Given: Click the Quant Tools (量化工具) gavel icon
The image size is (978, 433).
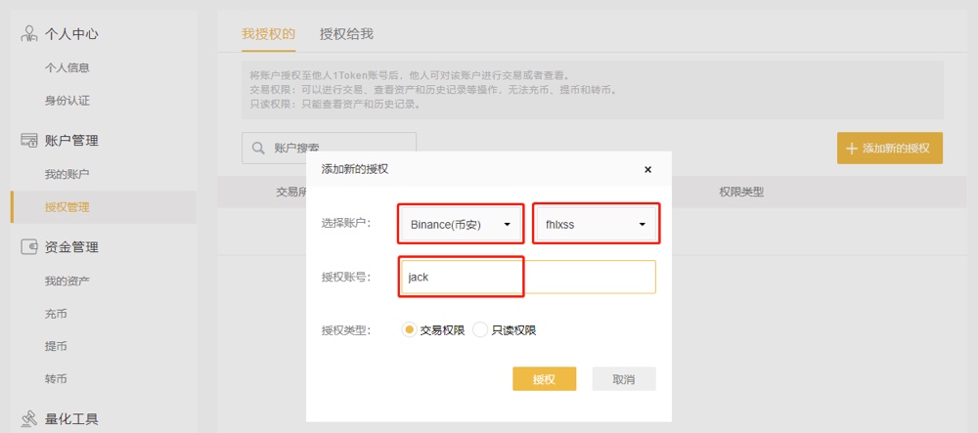Looking at the screenshot, I should [x=29, y=418].
